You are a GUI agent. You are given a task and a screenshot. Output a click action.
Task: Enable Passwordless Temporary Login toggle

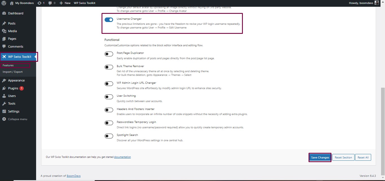point(109,123)
